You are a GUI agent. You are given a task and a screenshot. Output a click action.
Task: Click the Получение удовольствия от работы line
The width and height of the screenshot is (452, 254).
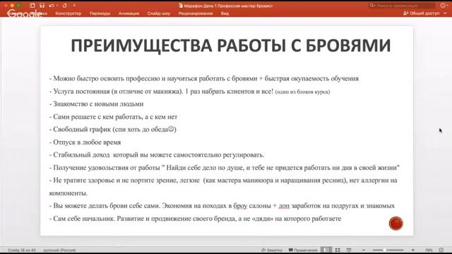225,168
